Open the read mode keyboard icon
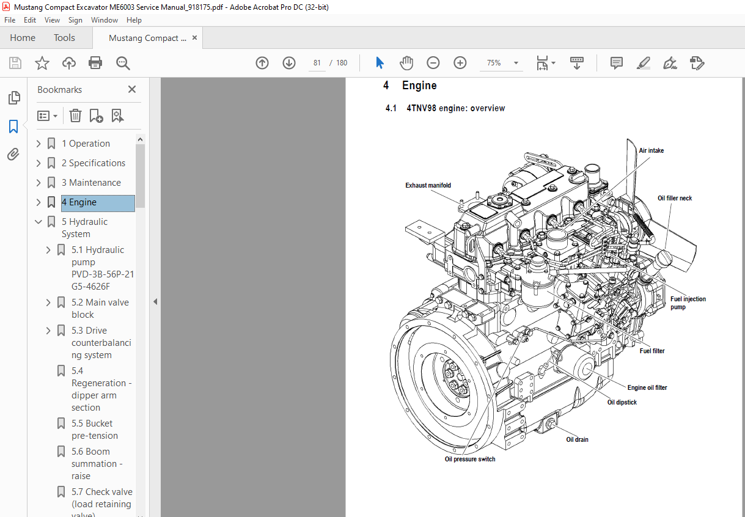 [x=577, y=63]
